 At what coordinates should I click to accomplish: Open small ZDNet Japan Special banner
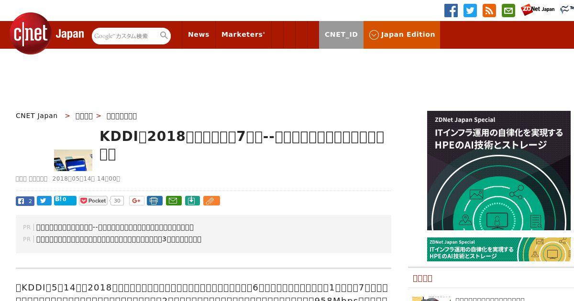pos(499,249)
